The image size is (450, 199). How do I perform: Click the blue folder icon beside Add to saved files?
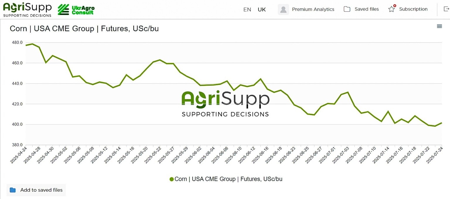click(12, 190)
